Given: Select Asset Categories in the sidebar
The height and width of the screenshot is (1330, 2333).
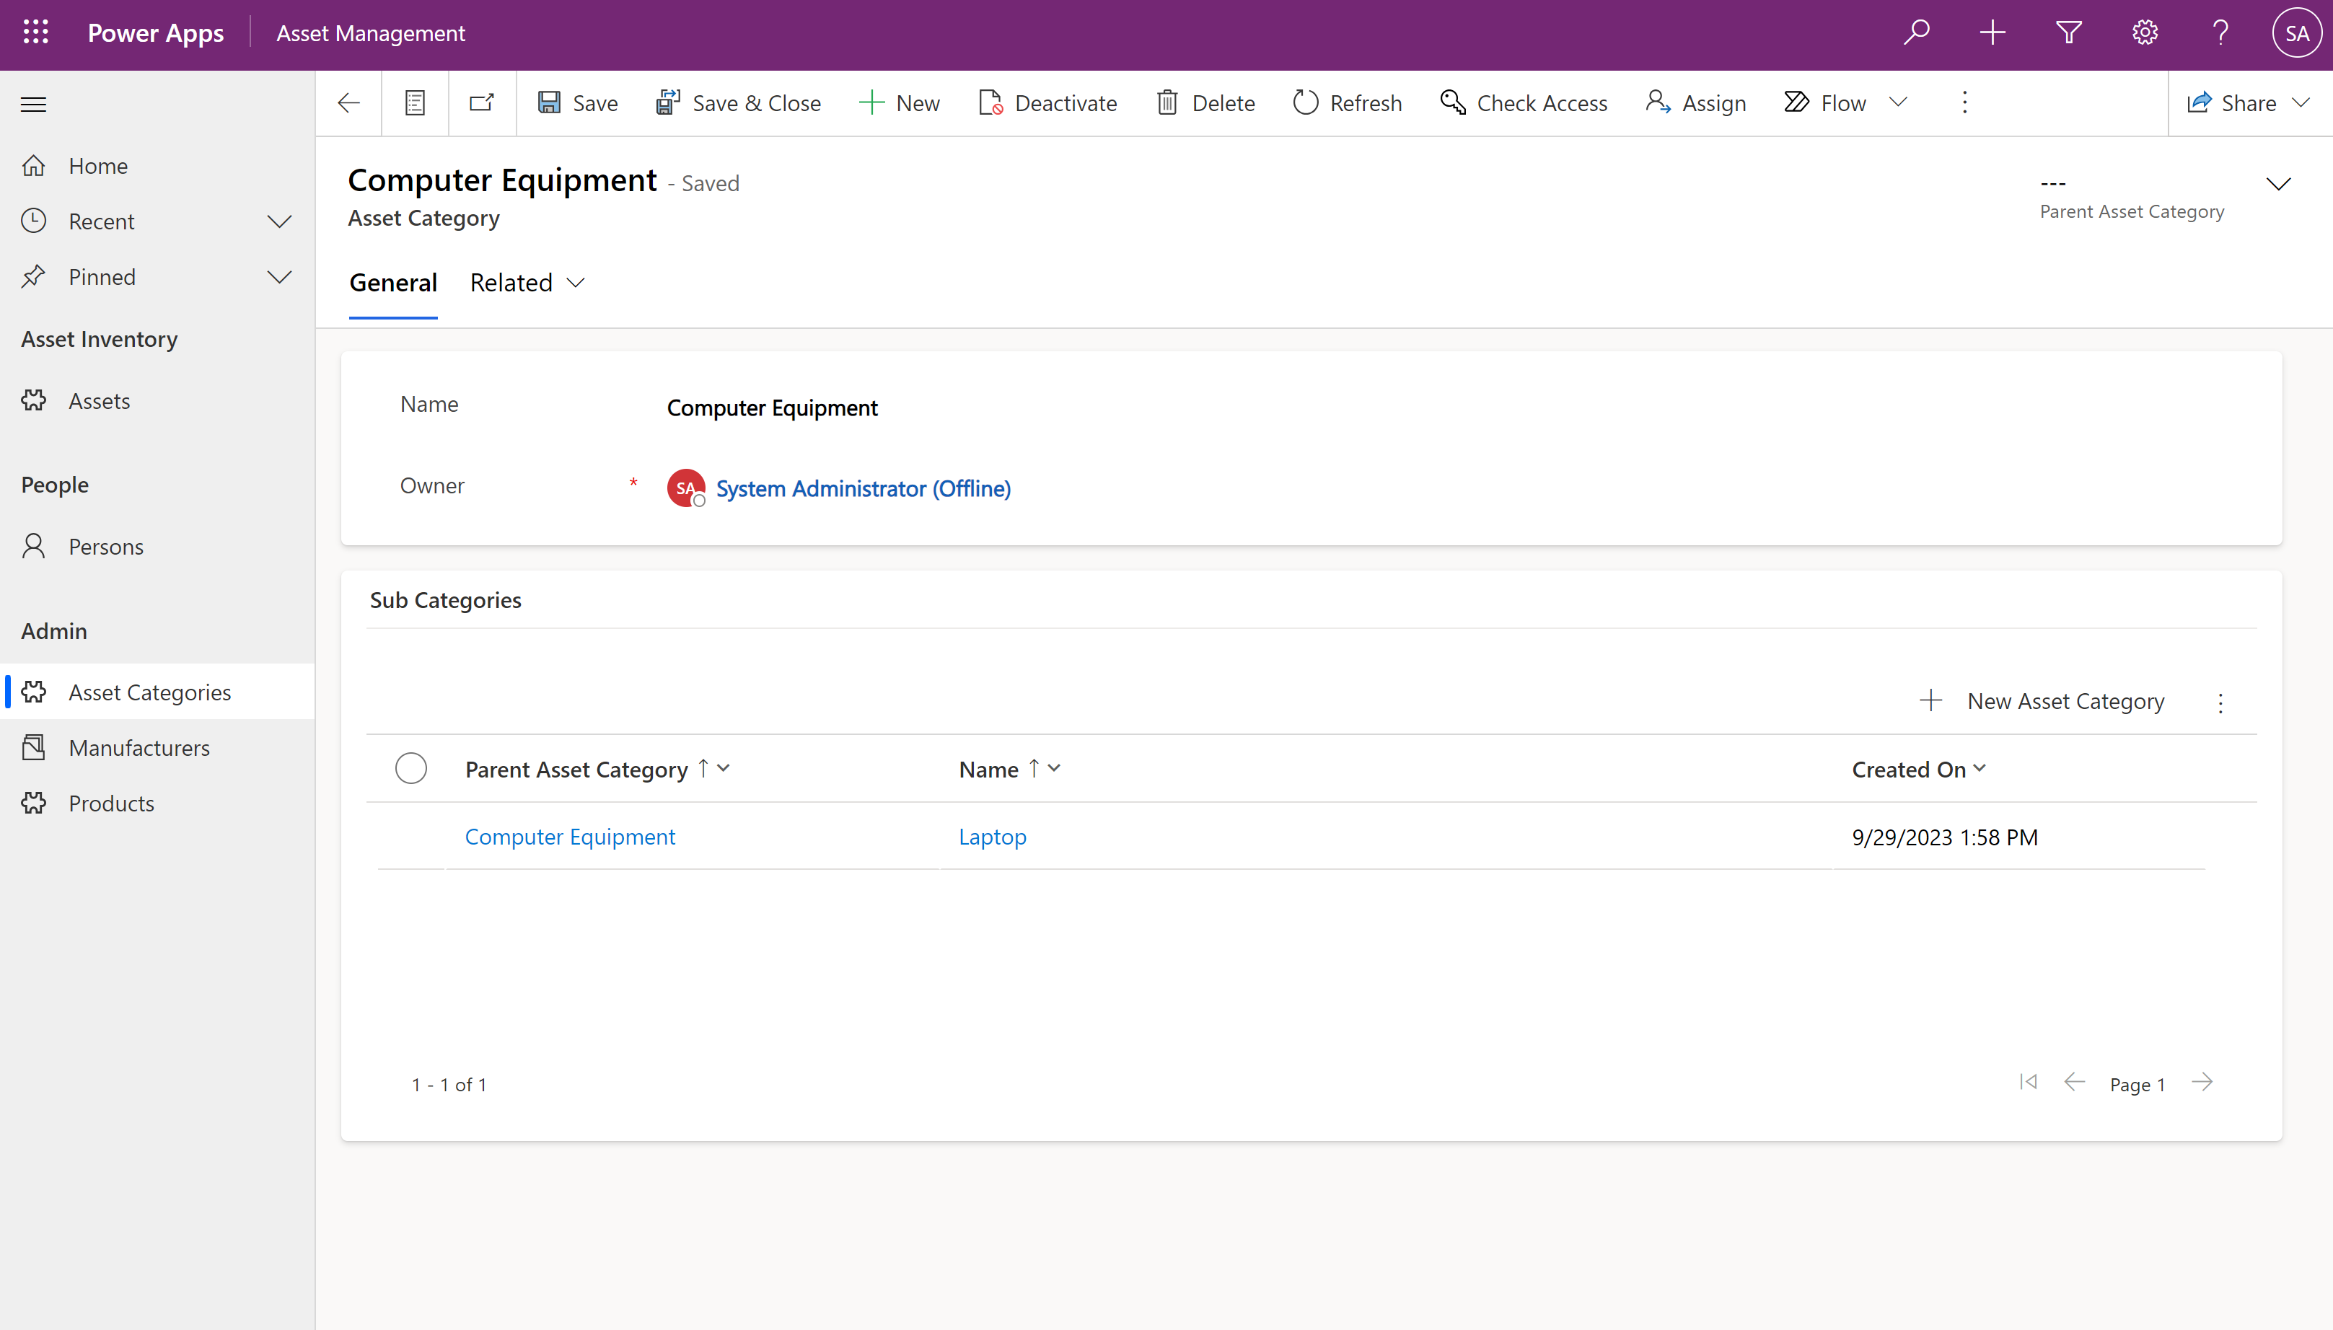Looking at the screenshot, I should point(157,692).
